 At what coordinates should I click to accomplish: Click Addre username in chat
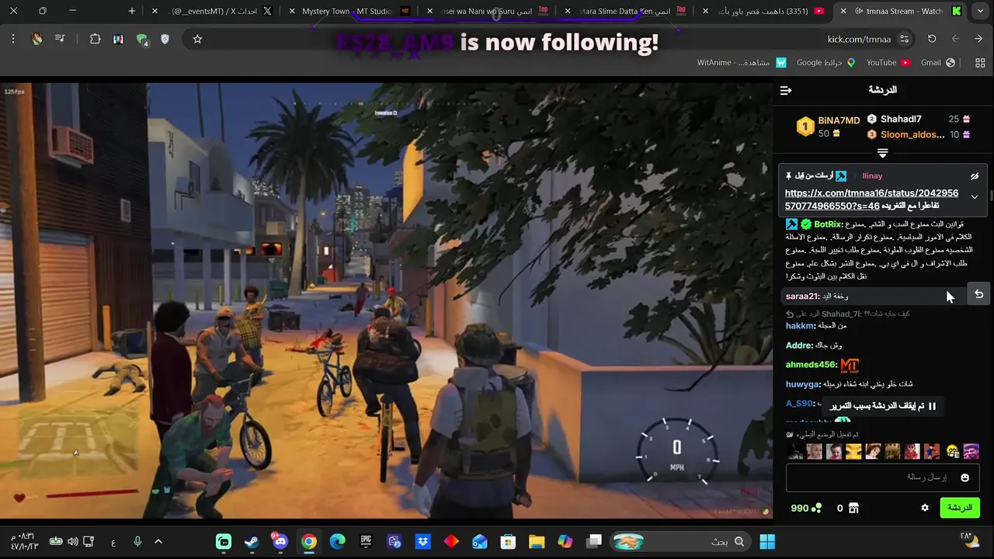799,345
